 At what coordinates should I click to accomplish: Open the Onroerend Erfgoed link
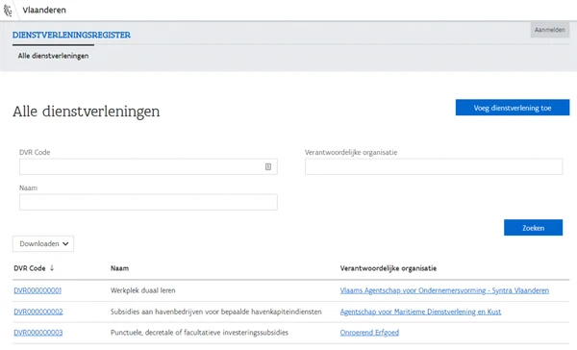(369, 333)
